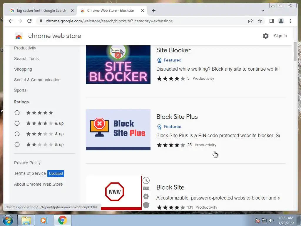Screen dimensions: 301x226
Task: Click the Chrome Web Store rainbow logo
Action: pyautogui.click(x=19, y=36)
